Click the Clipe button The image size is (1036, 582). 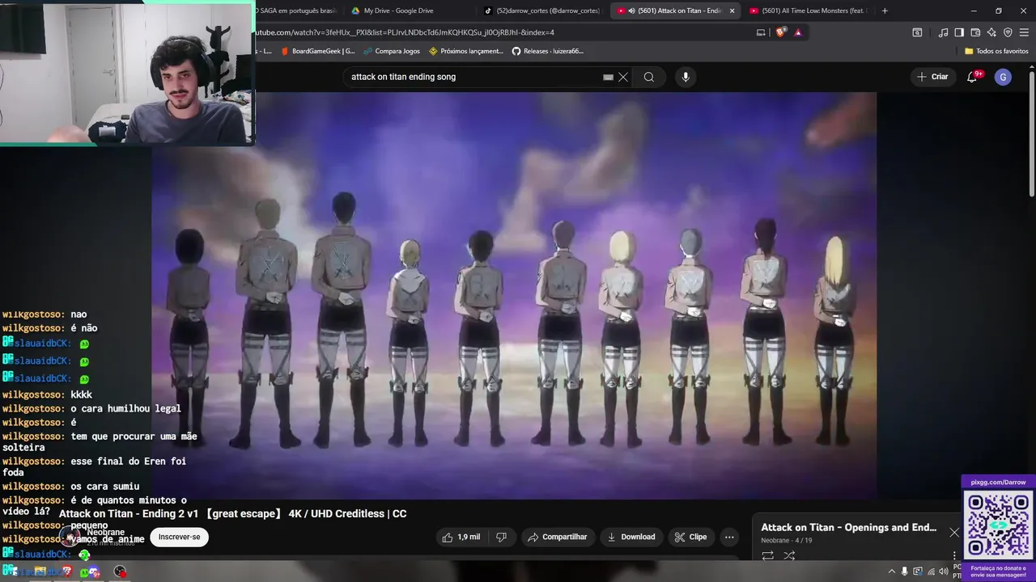click(x=690, y=537)
